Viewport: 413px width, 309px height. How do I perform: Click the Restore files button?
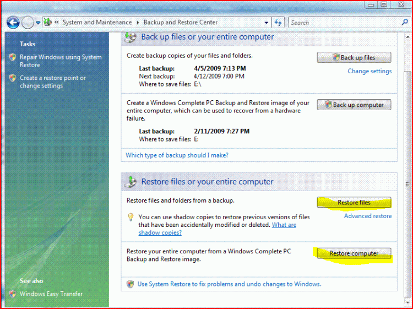[x=354, y=202]
